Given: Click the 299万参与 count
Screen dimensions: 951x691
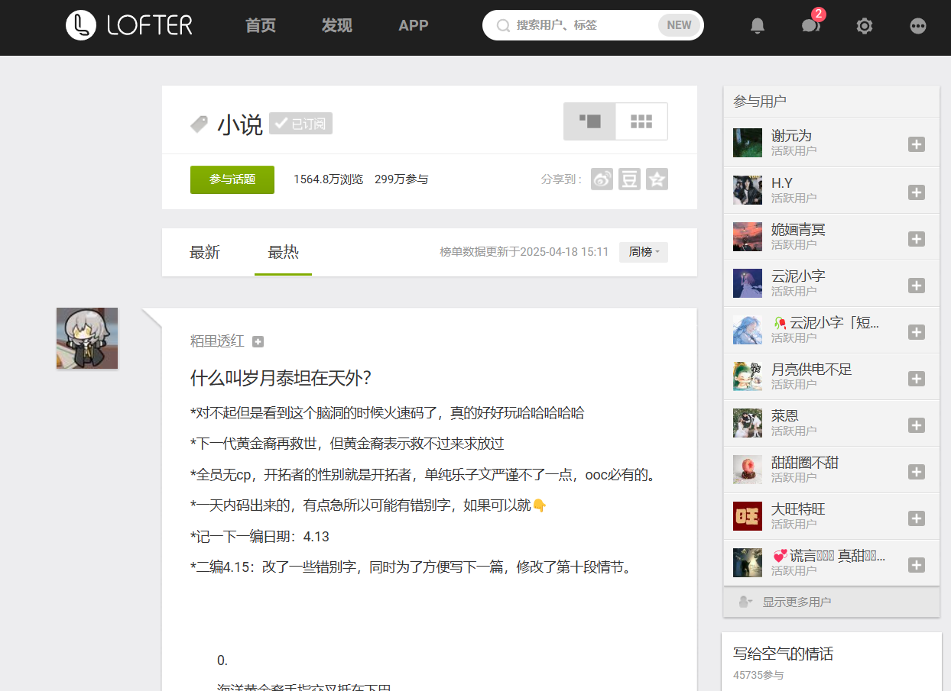Looking at the screenshot, I should point(401,179).
